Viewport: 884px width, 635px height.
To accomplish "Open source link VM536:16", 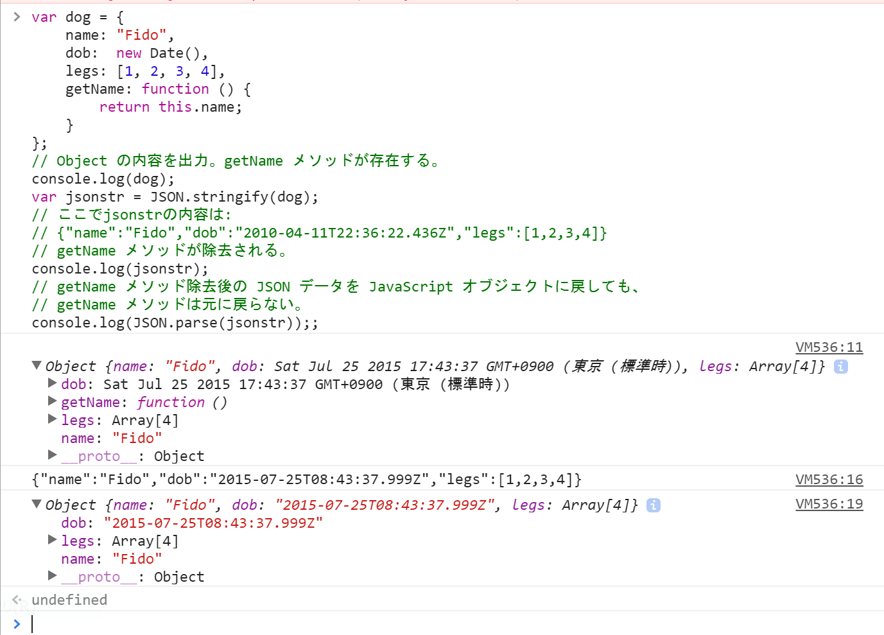I will click(x=829, y=478).
